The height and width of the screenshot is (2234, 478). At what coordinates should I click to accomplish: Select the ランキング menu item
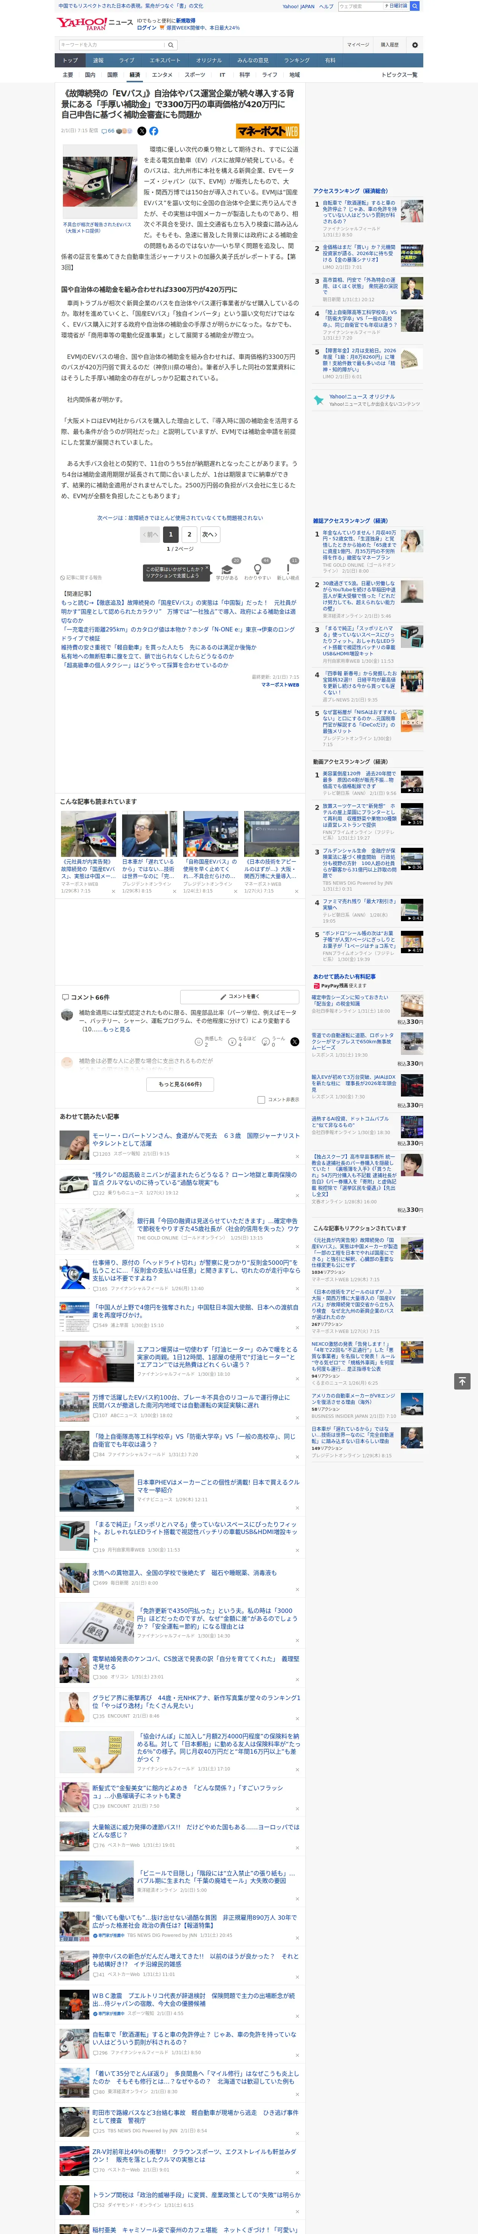point(297,61)
